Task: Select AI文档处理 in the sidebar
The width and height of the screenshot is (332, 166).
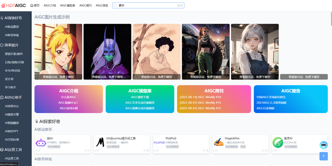Action: (x=12, y=140)
